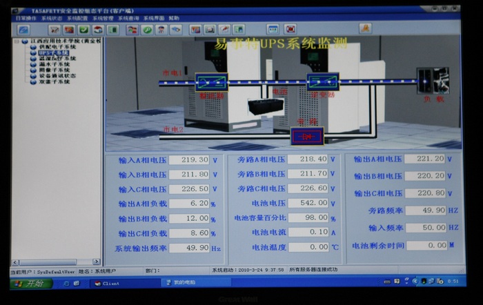483x305 pixels.
Task: Open the 系统配置 menu
Action: pyautogui.click(x=77, y=19)
